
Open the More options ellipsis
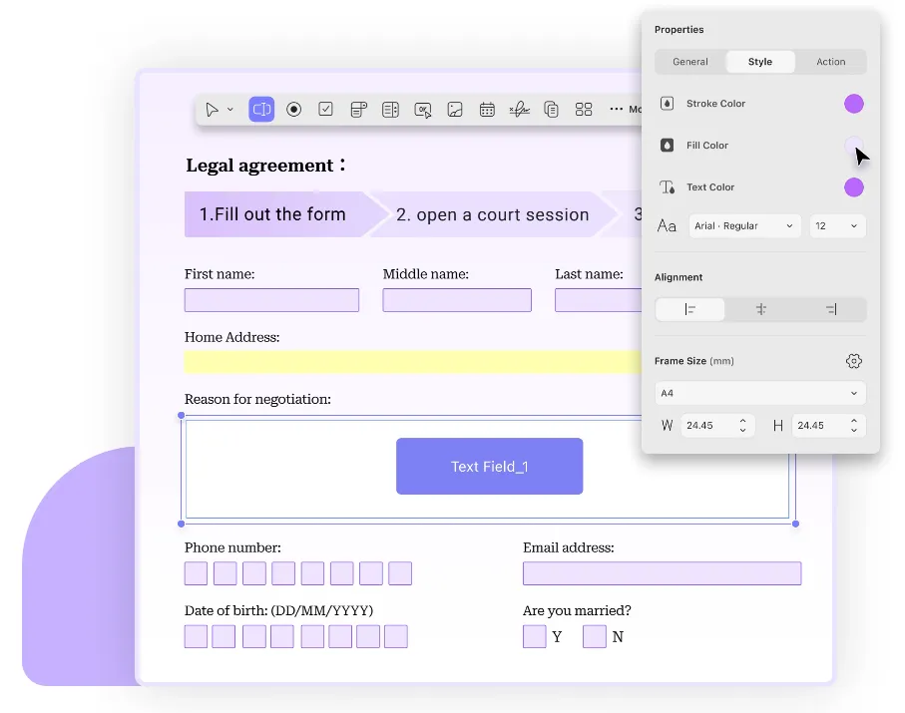click(617, 109)
